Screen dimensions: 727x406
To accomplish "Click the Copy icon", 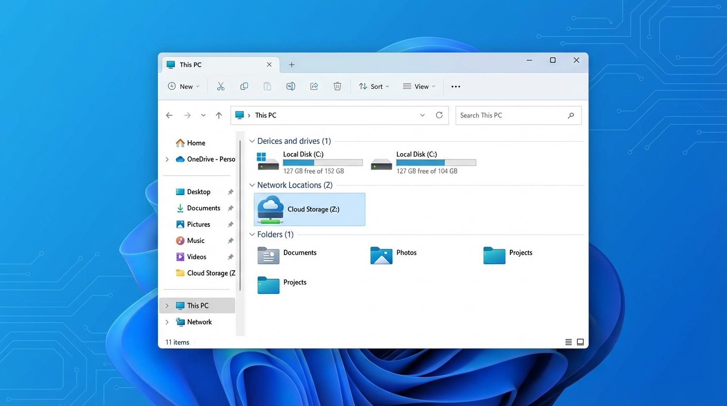I will pos(244,86).
